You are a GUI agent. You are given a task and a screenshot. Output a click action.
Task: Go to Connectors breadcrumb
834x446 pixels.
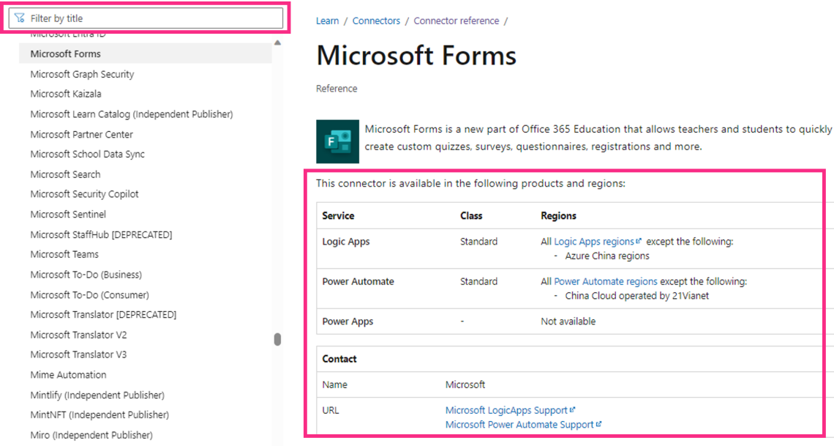[x=376, y=21]
